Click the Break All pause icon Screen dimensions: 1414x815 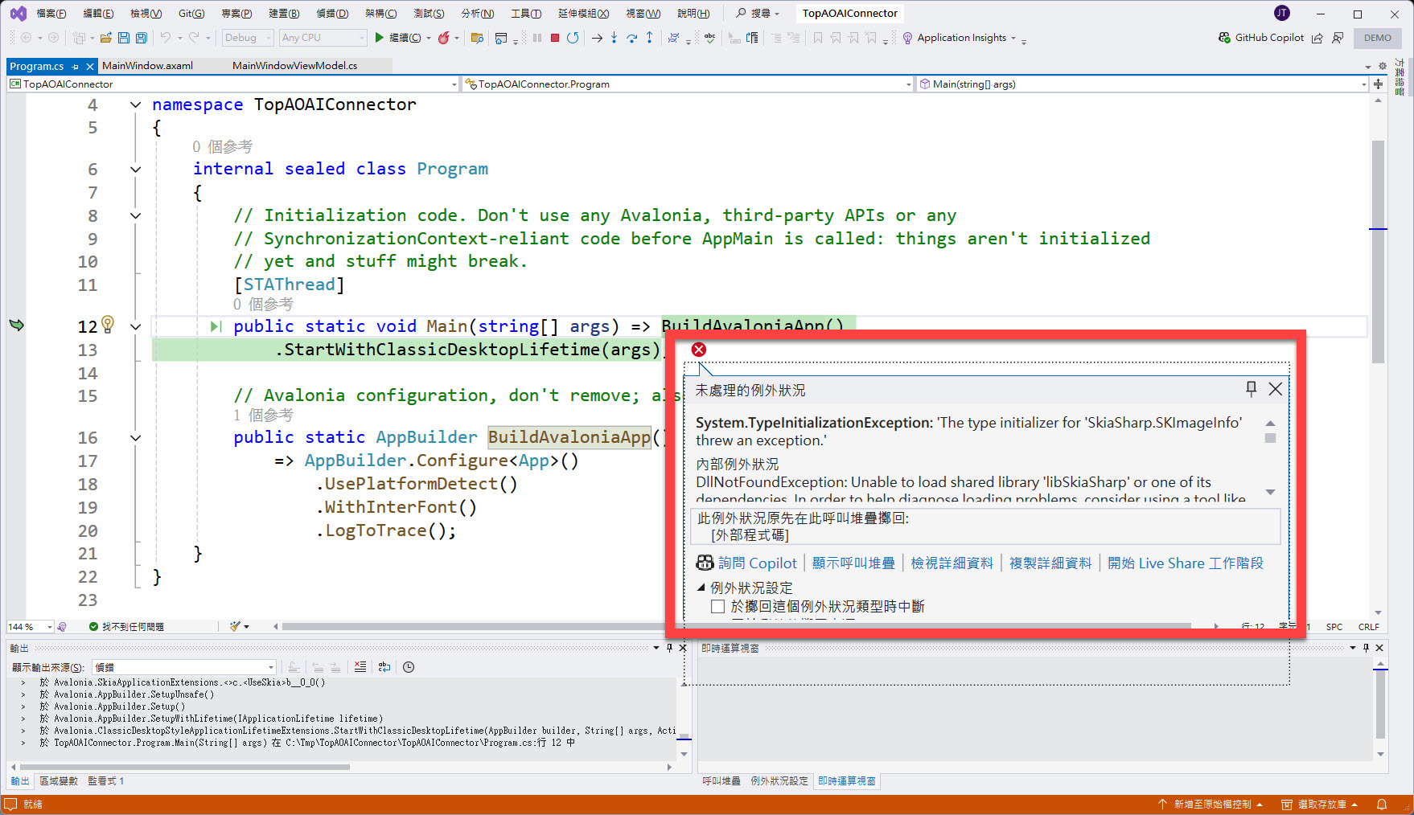tap(536, 38)
